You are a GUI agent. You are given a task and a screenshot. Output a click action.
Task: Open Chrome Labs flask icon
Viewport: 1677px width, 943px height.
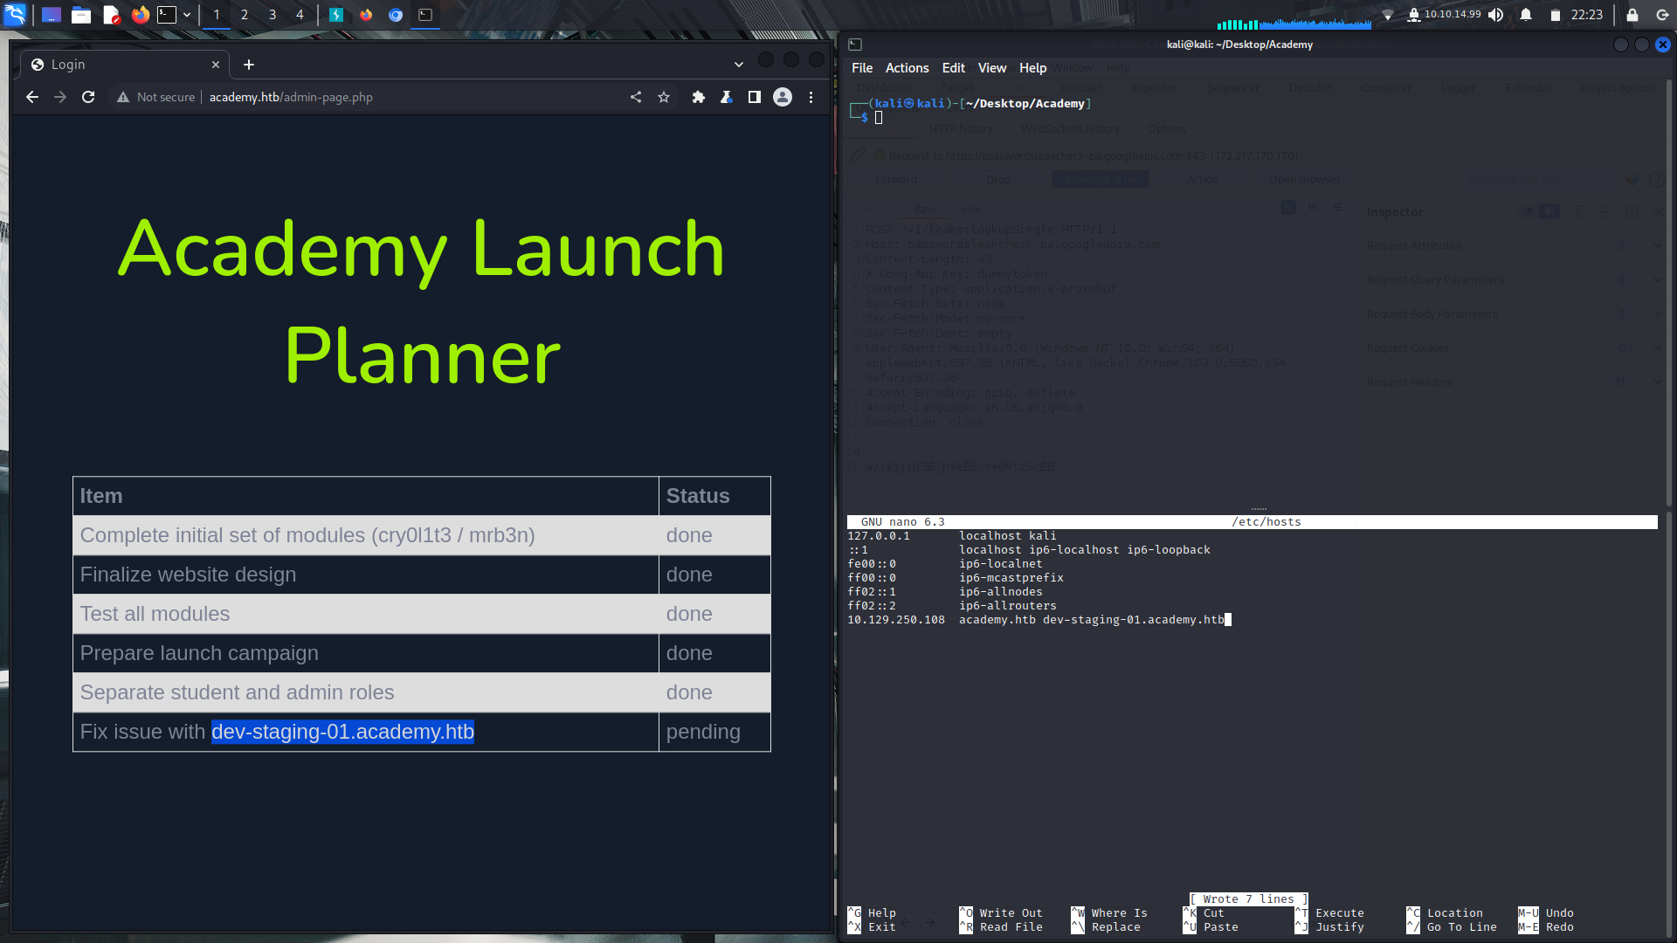726,97
